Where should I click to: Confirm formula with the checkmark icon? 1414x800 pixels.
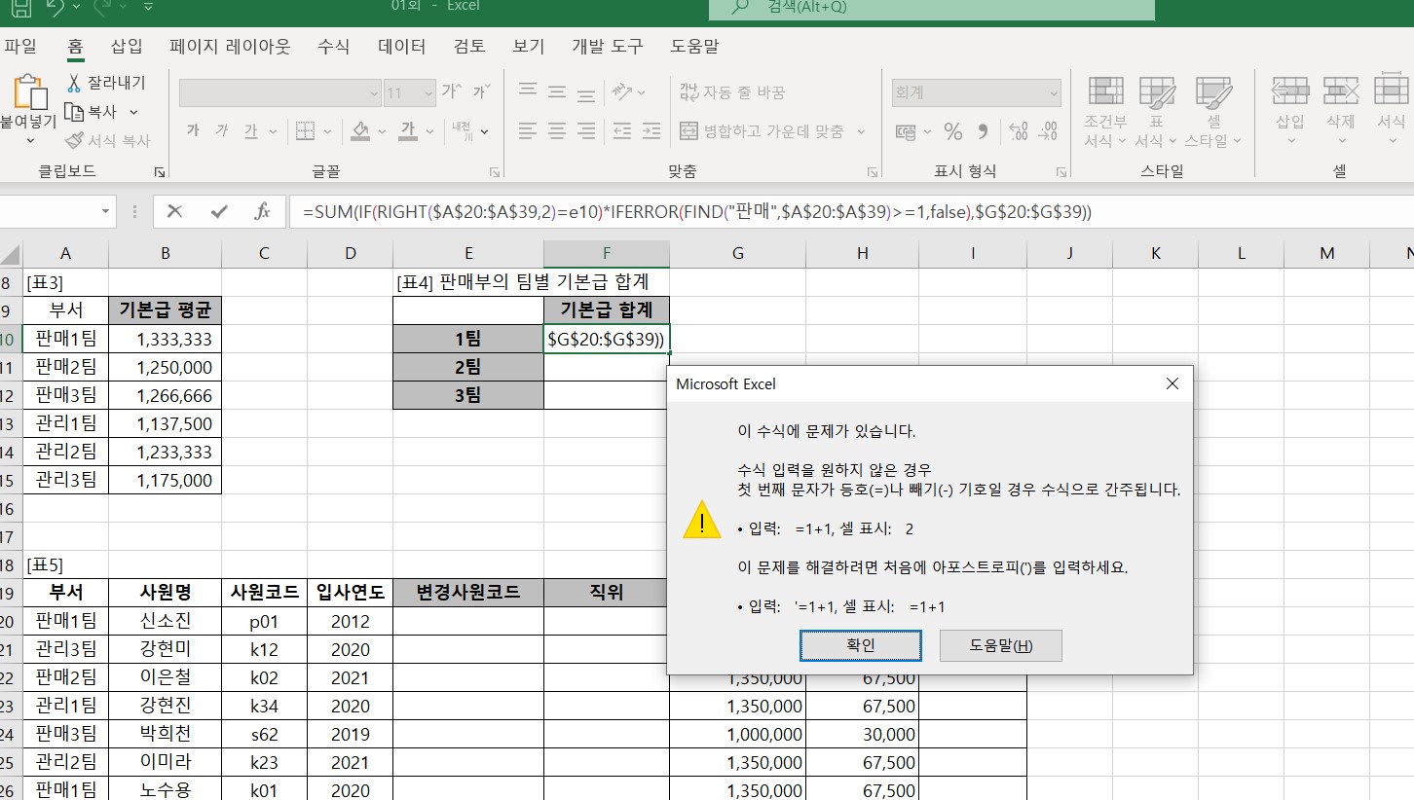pyautogui.click(x=219, y=211)
